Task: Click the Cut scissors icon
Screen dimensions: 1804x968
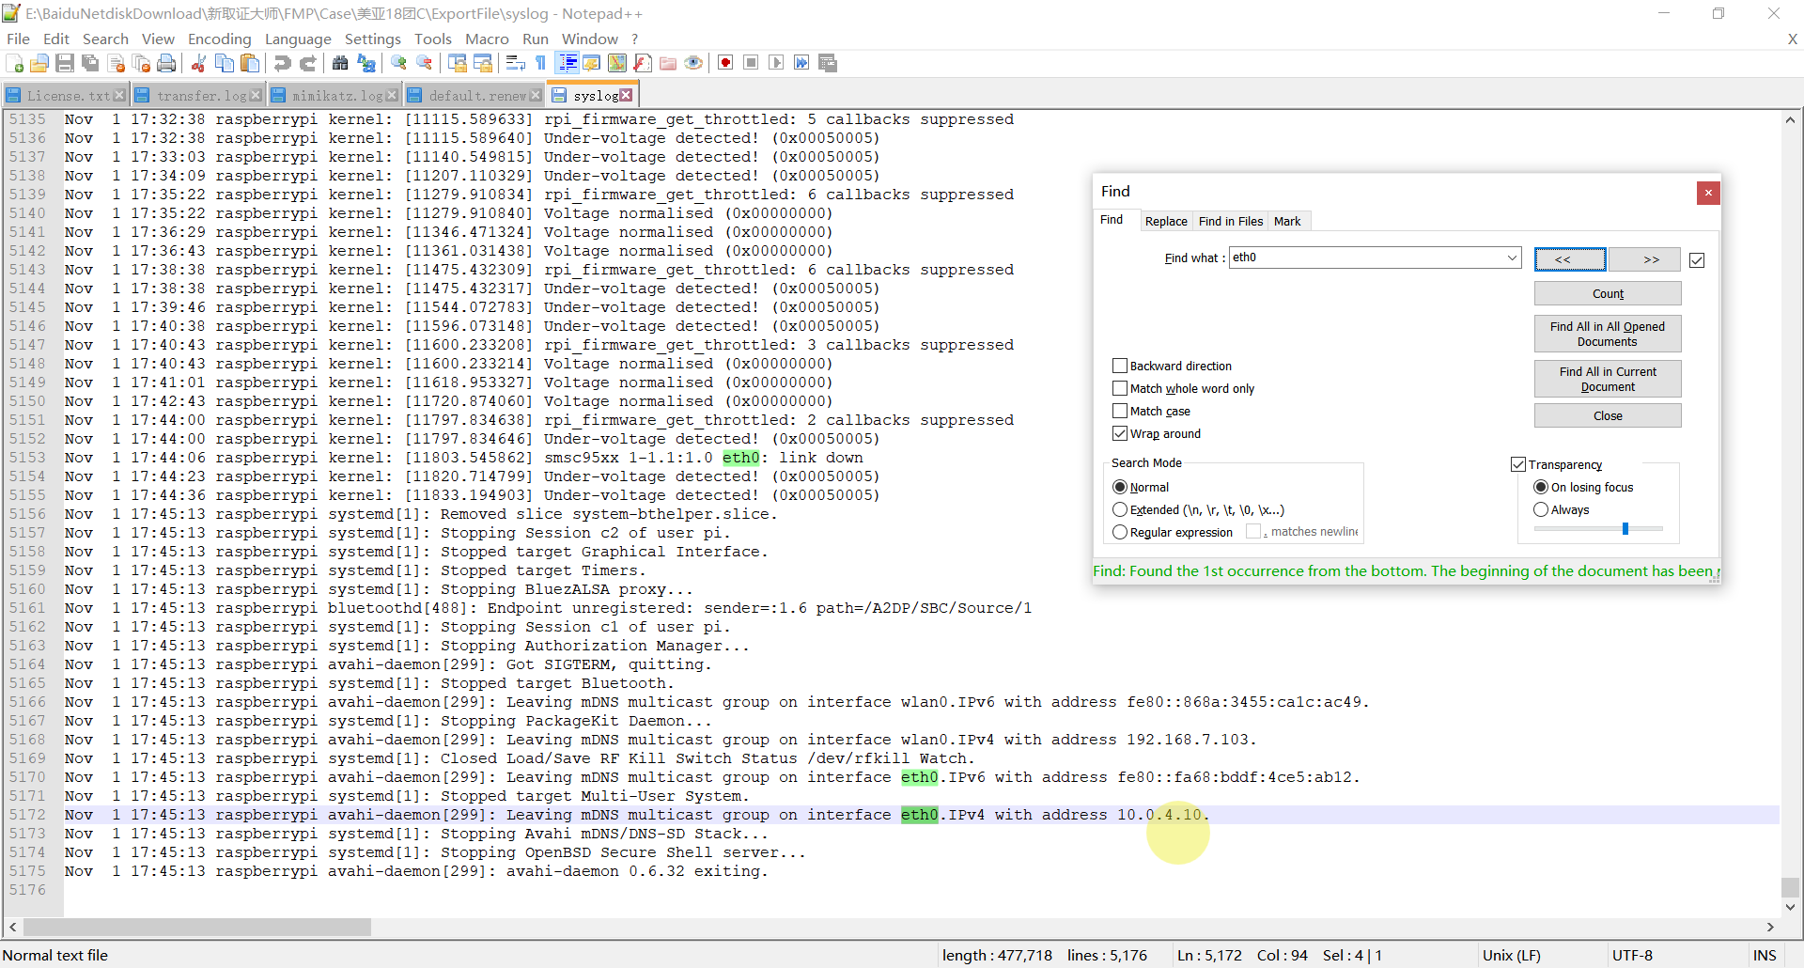Action: (x=198, y=63)
